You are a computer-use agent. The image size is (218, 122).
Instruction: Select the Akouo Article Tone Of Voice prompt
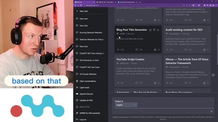187,61
